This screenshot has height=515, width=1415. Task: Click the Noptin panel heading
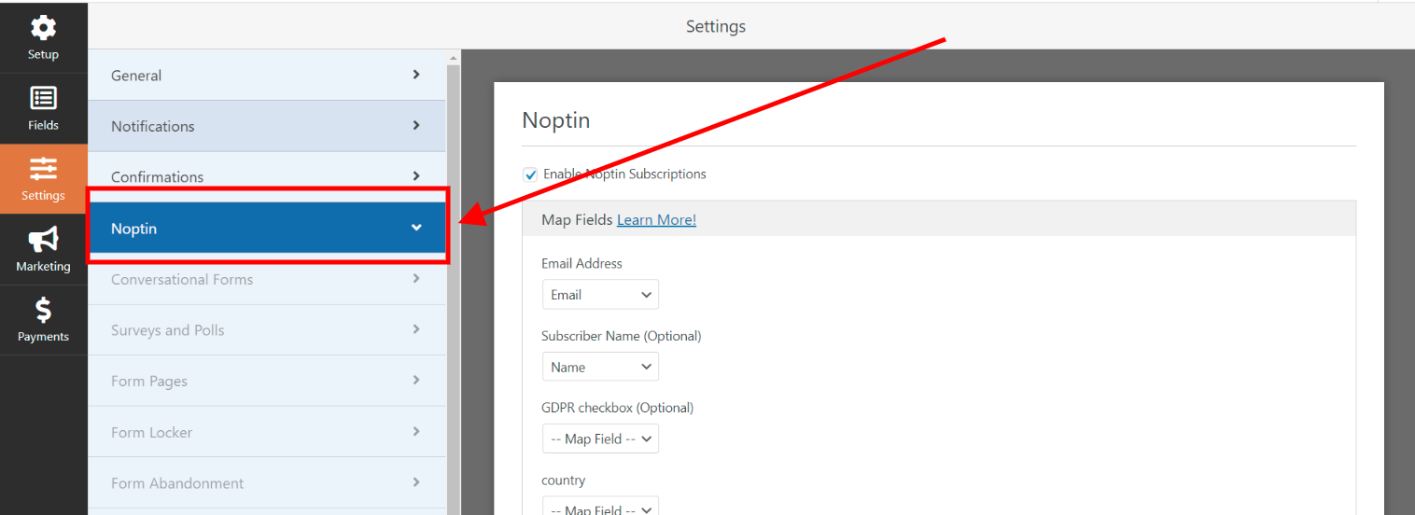pyautogui.click(x=556, y=120)
